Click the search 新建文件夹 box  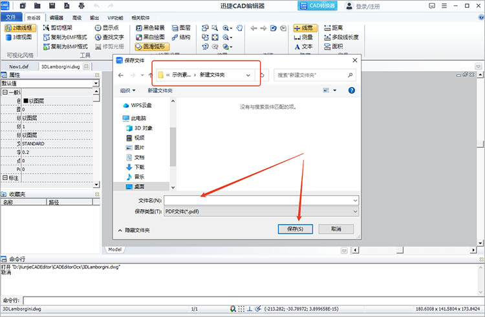(314, 75)
